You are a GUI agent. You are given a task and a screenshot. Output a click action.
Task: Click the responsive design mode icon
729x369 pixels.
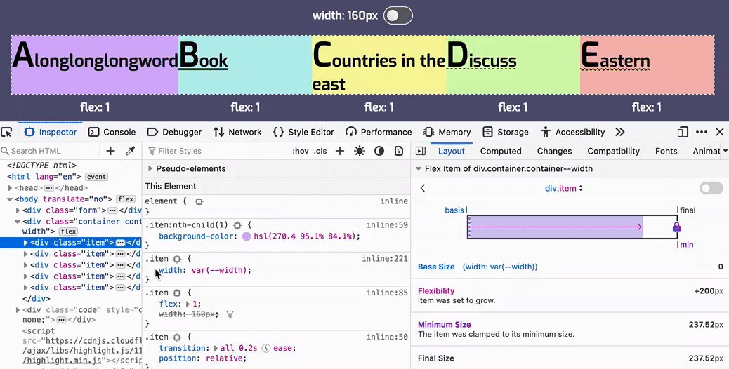683,132
